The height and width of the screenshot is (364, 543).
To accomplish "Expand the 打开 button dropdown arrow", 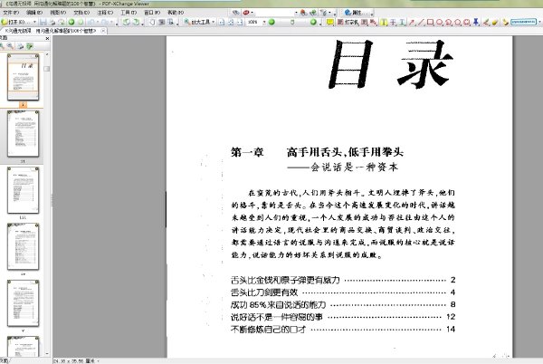I will (34, 22).
